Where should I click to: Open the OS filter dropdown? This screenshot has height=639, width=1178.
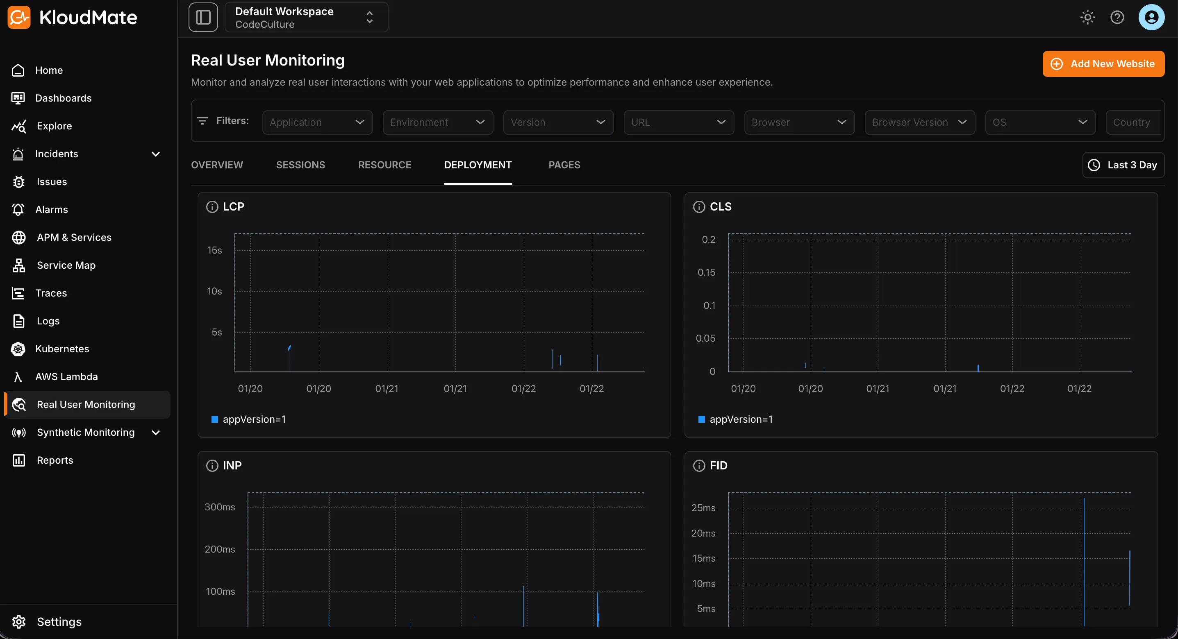click(1040, 122)
